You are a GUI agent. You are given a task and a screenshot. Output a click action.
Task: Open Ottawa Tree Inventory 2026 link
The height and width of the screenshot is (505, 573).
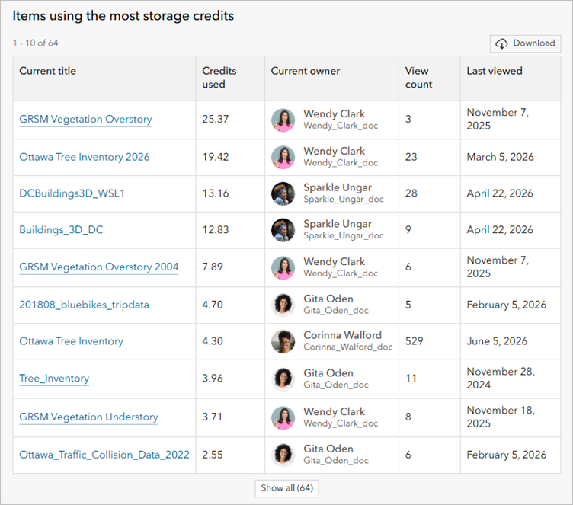[x=85, y=157]
